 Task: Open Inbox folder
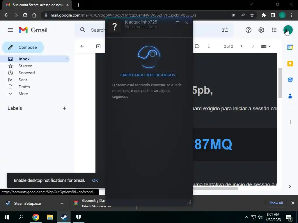pos(35,59)
